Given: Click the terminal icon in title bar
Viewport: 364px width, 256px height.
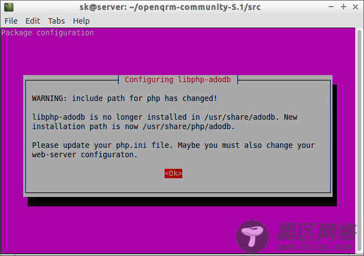Looking at the screenshot, I should pyautogui.click(x=9, y=7).
